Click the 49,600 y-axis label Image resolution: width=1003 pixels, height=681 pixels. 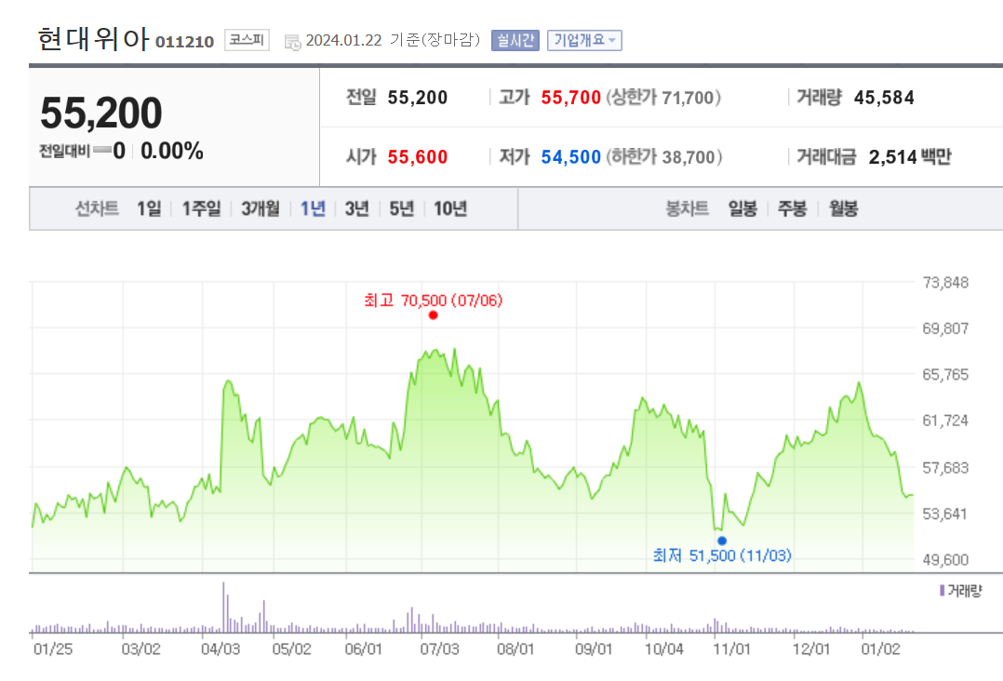pyautogui.click(x=945, y=559)
